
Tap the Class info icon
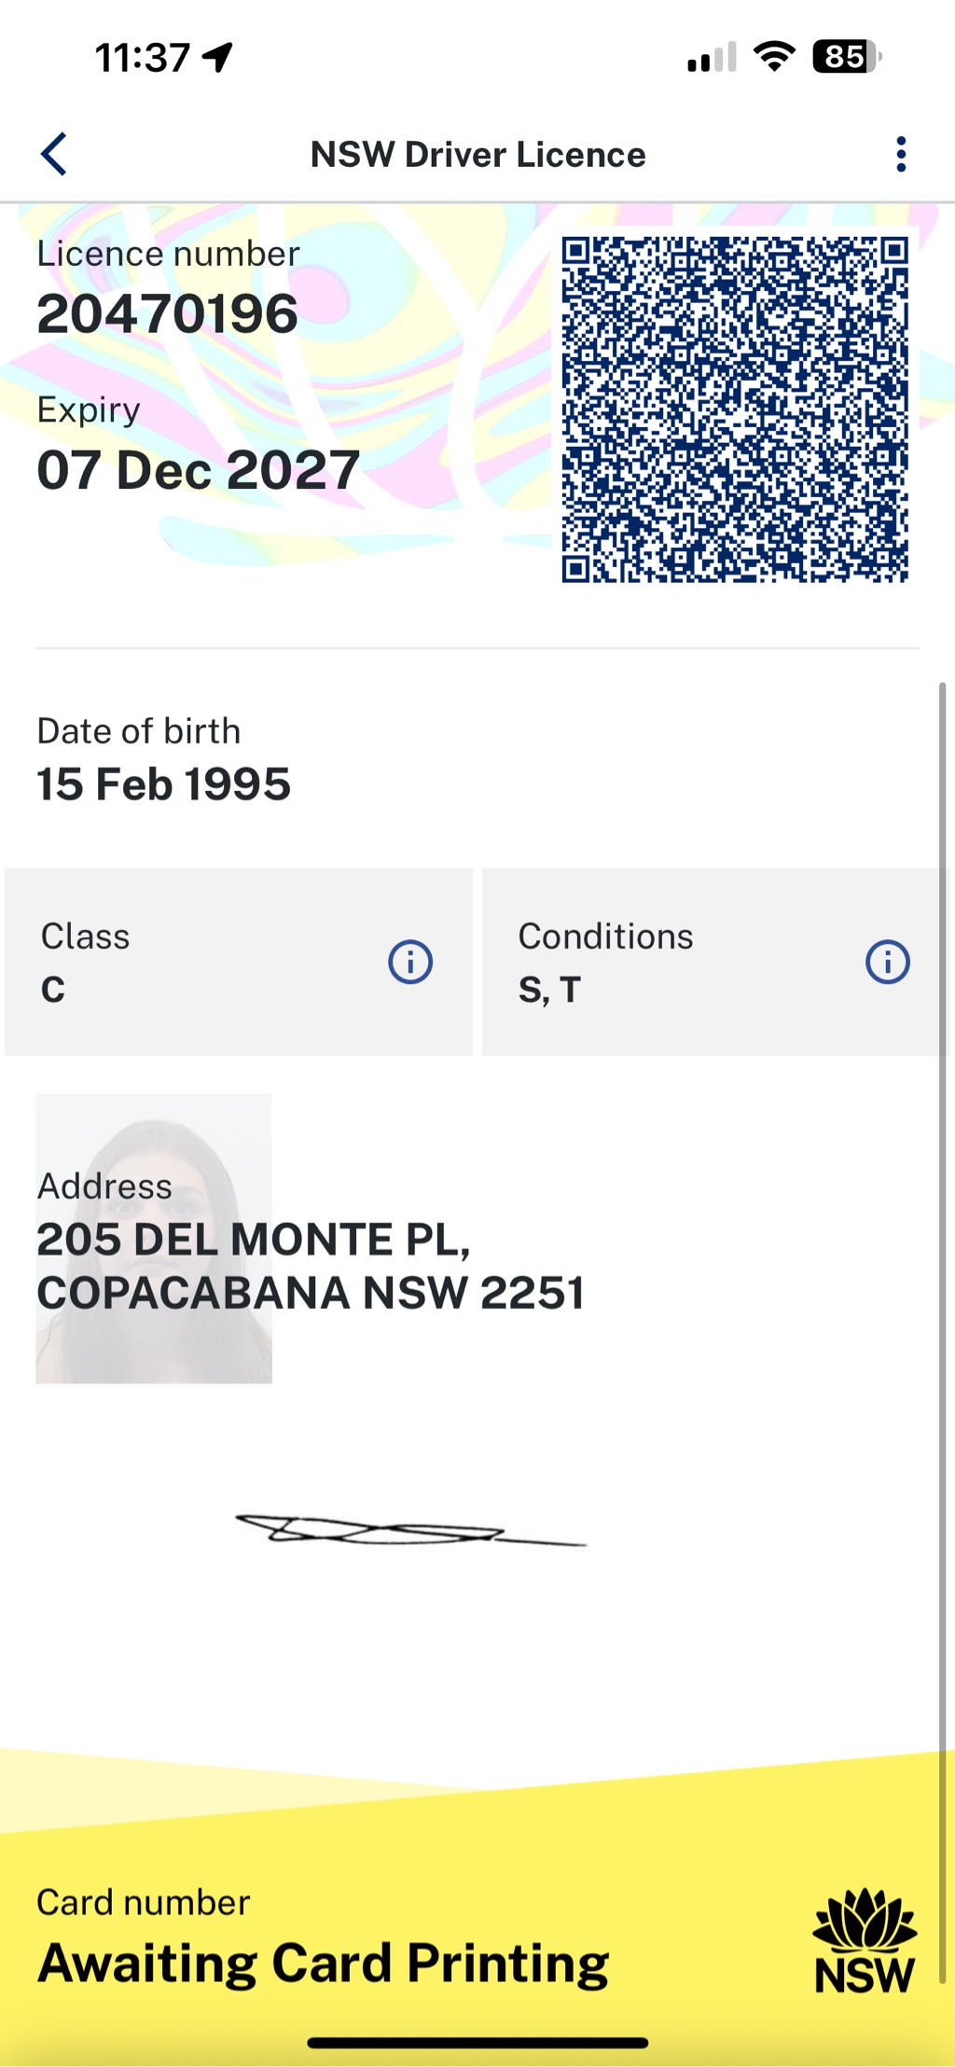pyautogui.click(x=410, y=962)
